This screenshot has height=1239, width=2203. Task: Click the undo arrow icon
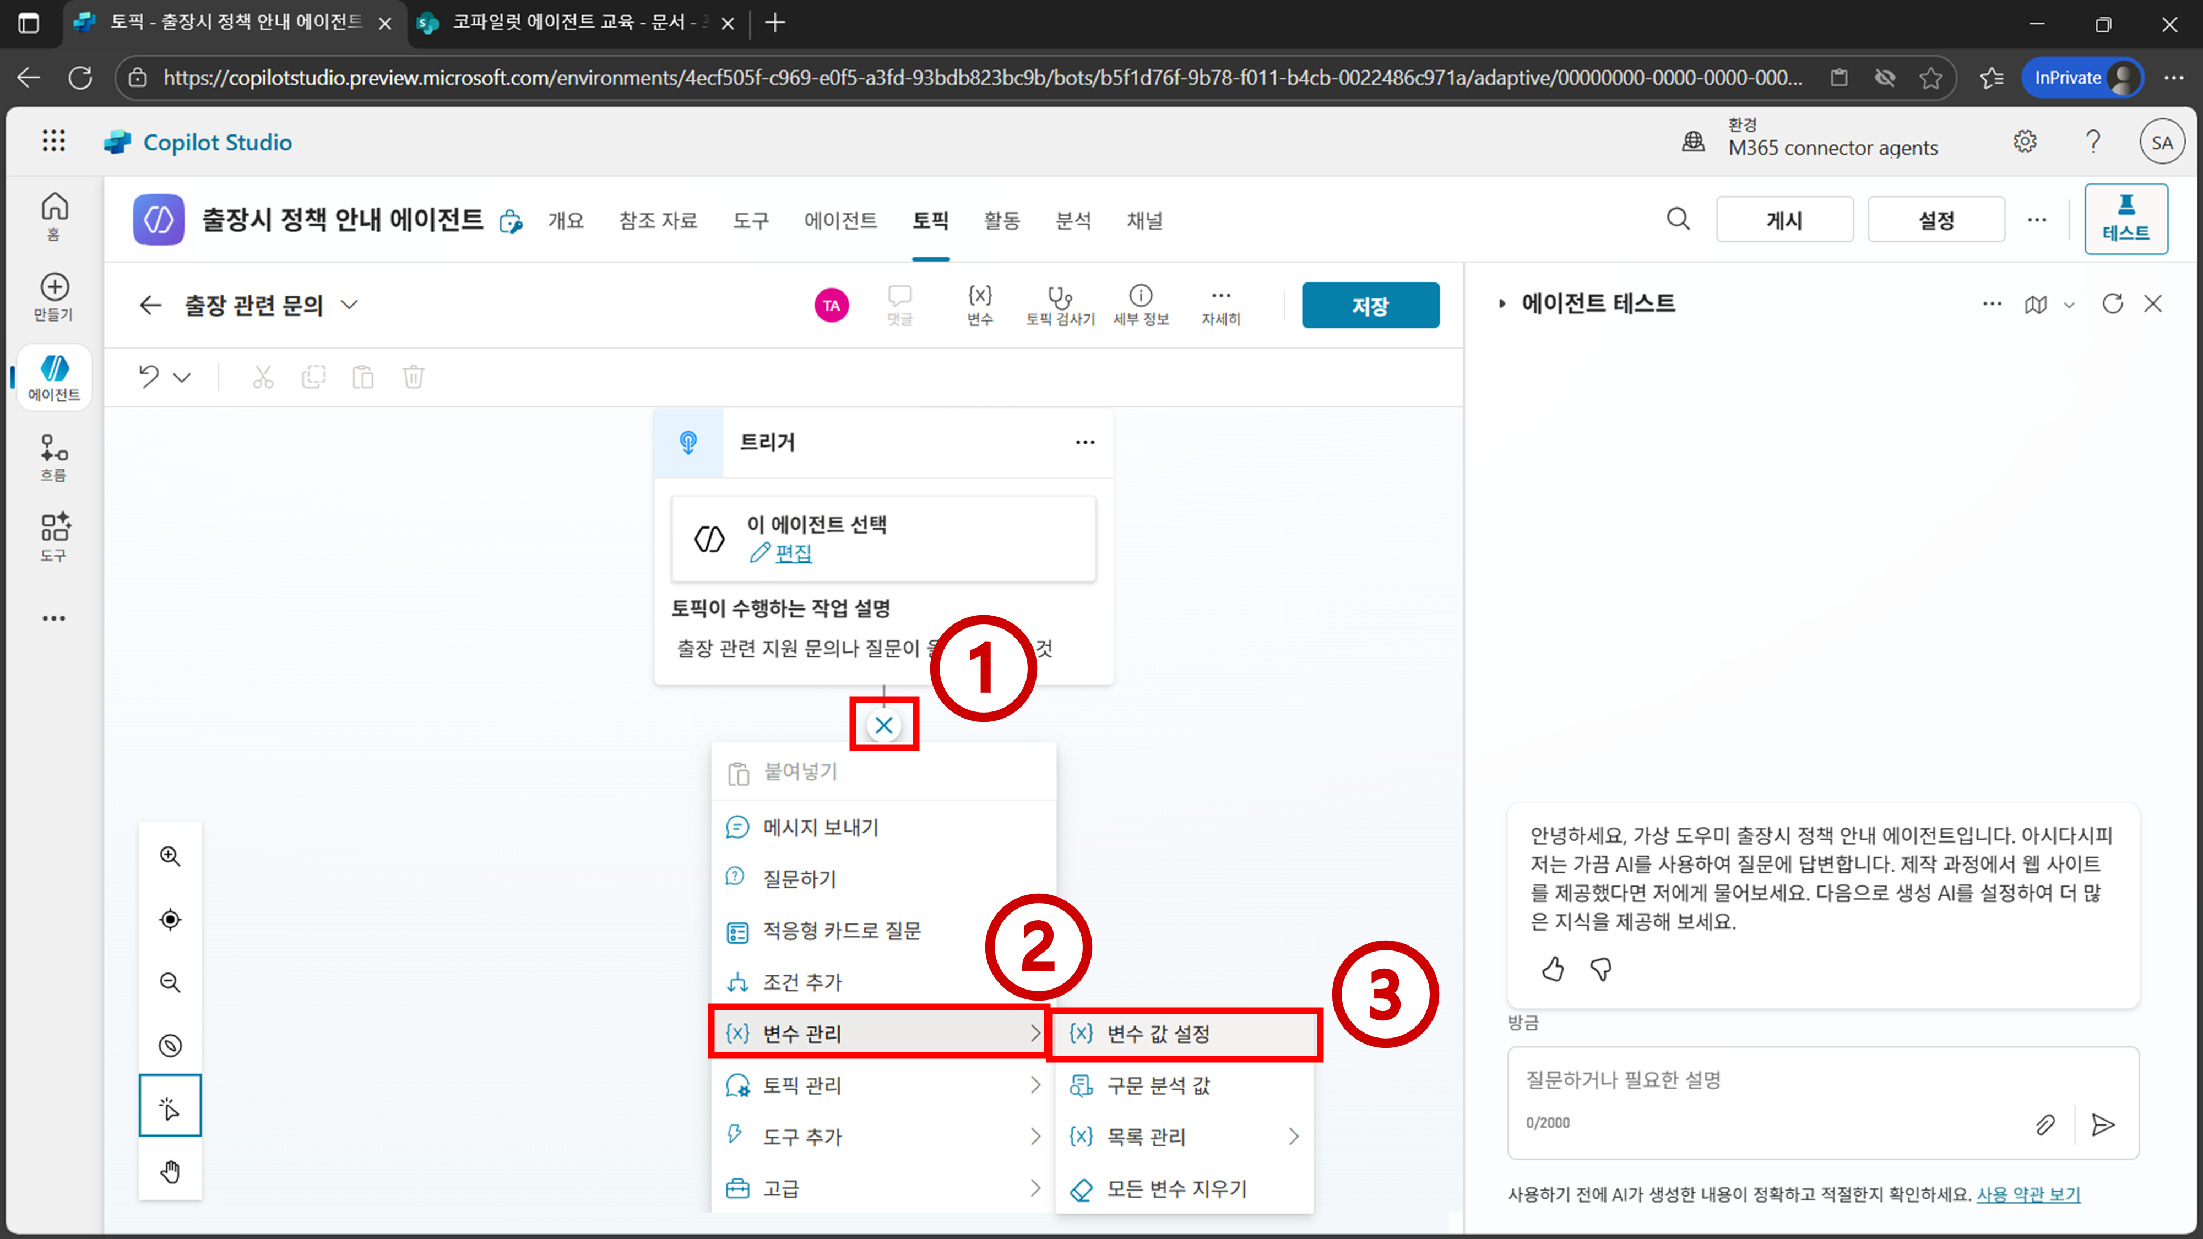[149, 376]
